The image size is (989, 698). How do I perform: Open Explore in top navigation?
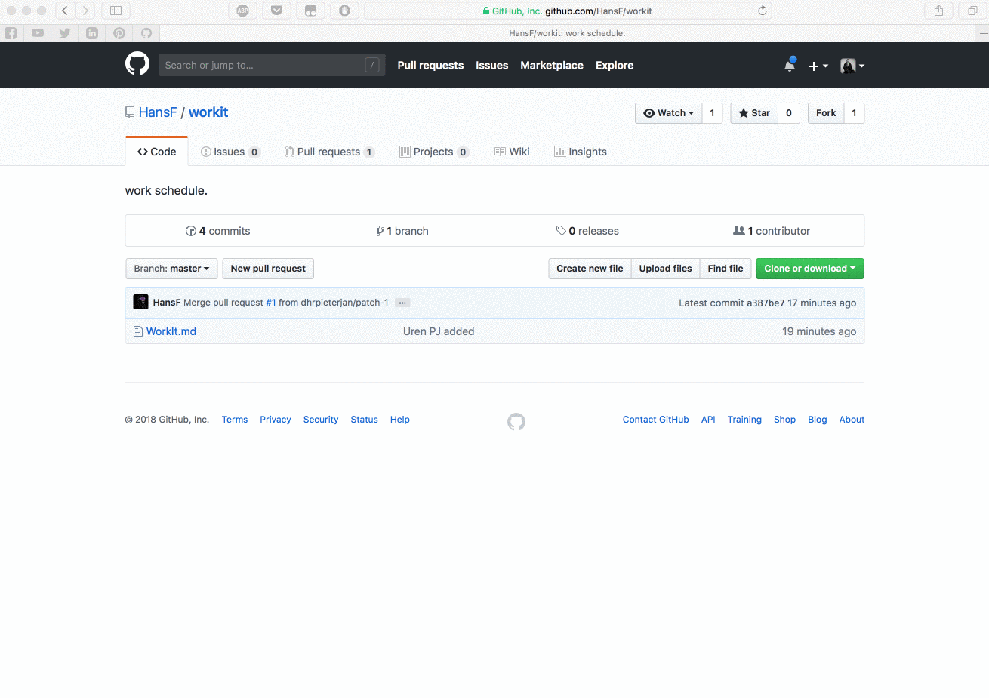pyautogui.click(x=615, y=66)
